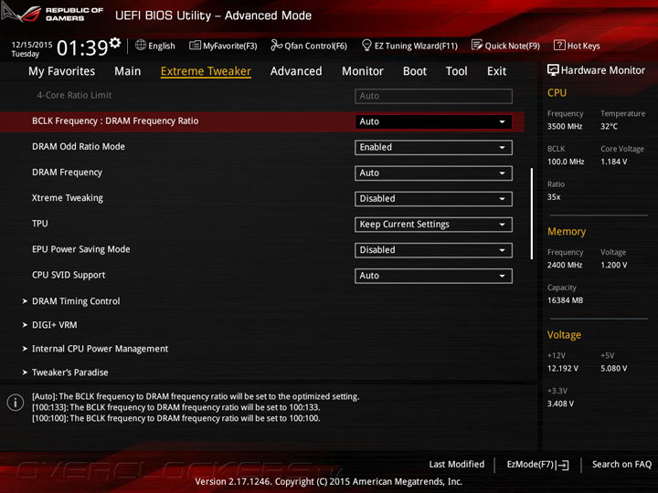The image size is (658, 493).
Task: Open the CPU SVID Support dropdown
Action: [x=433, y=276]
